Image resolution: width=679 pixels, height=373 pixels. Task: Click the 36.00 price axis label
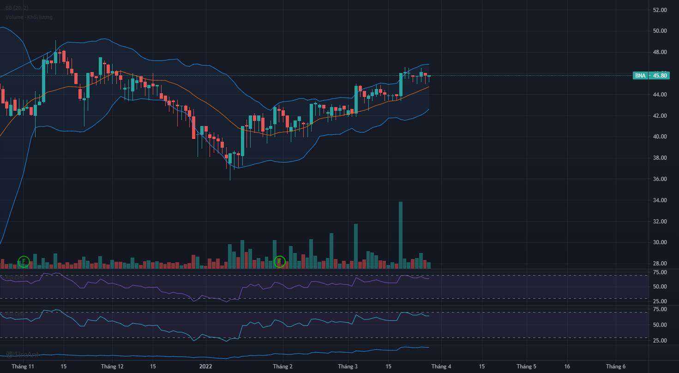pos(660,179)
